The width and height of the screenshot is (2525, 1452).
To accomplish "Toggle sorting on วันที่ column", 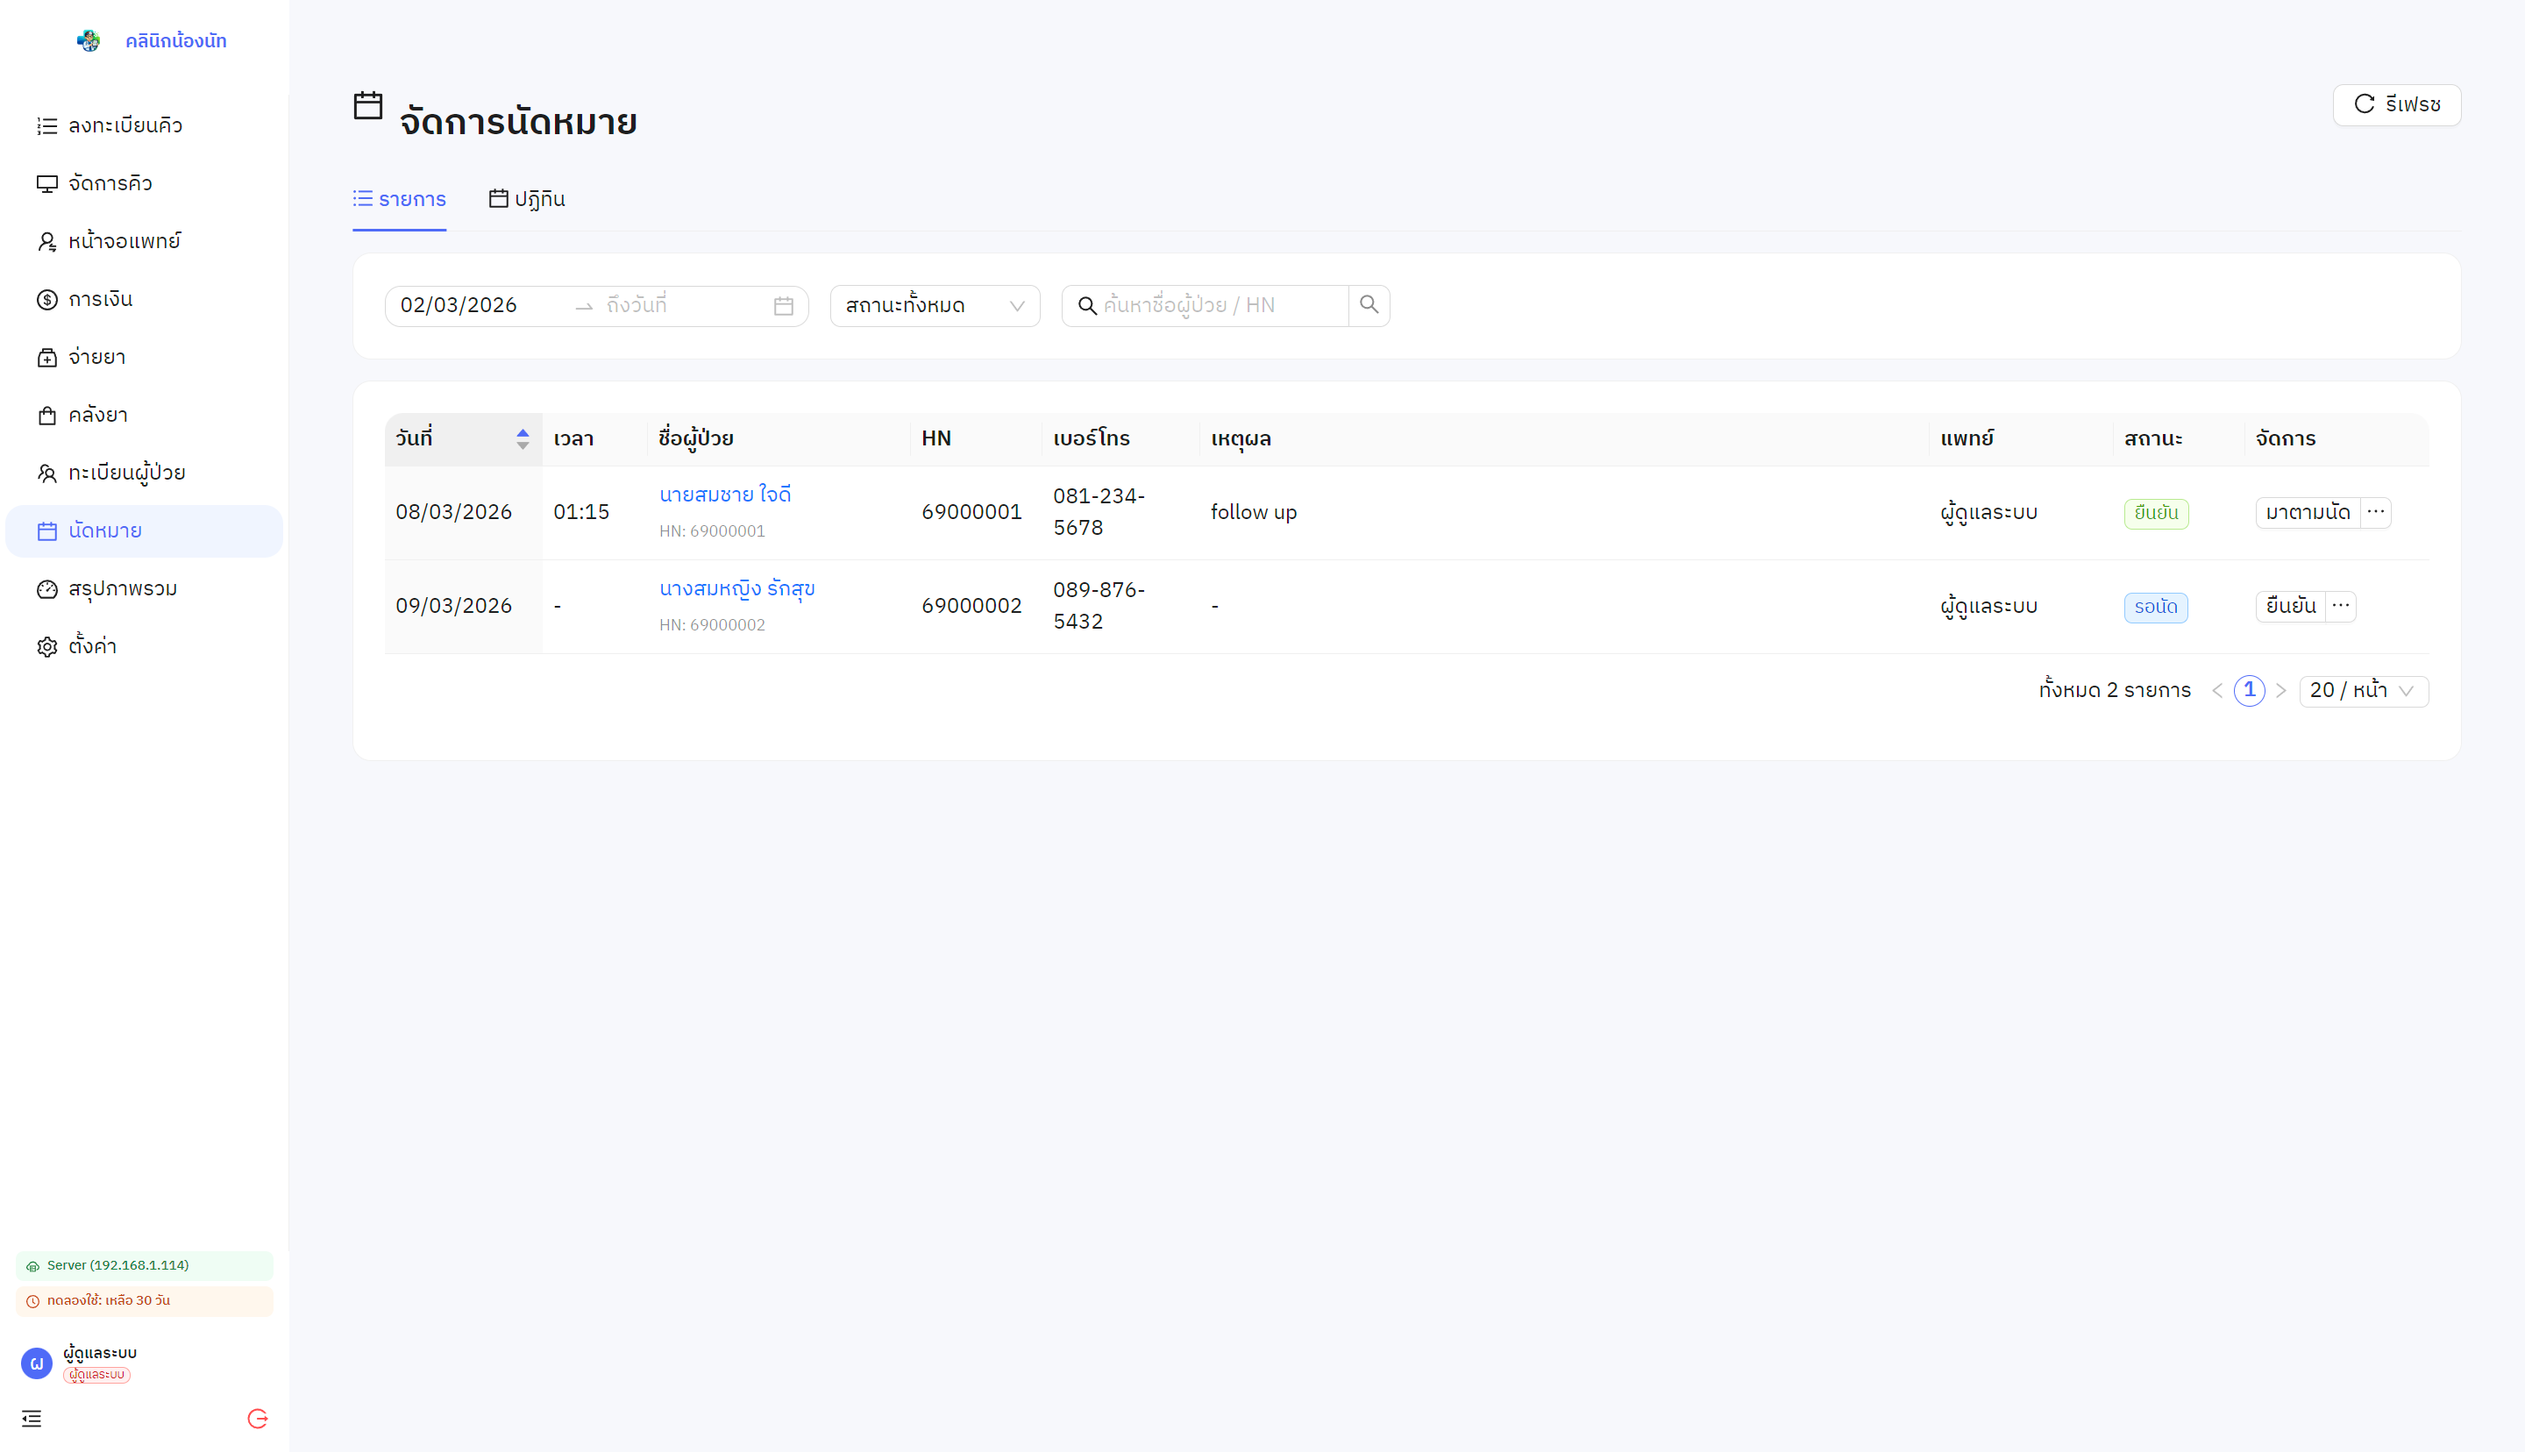I will pyautogui.click(x=523, y=438).
